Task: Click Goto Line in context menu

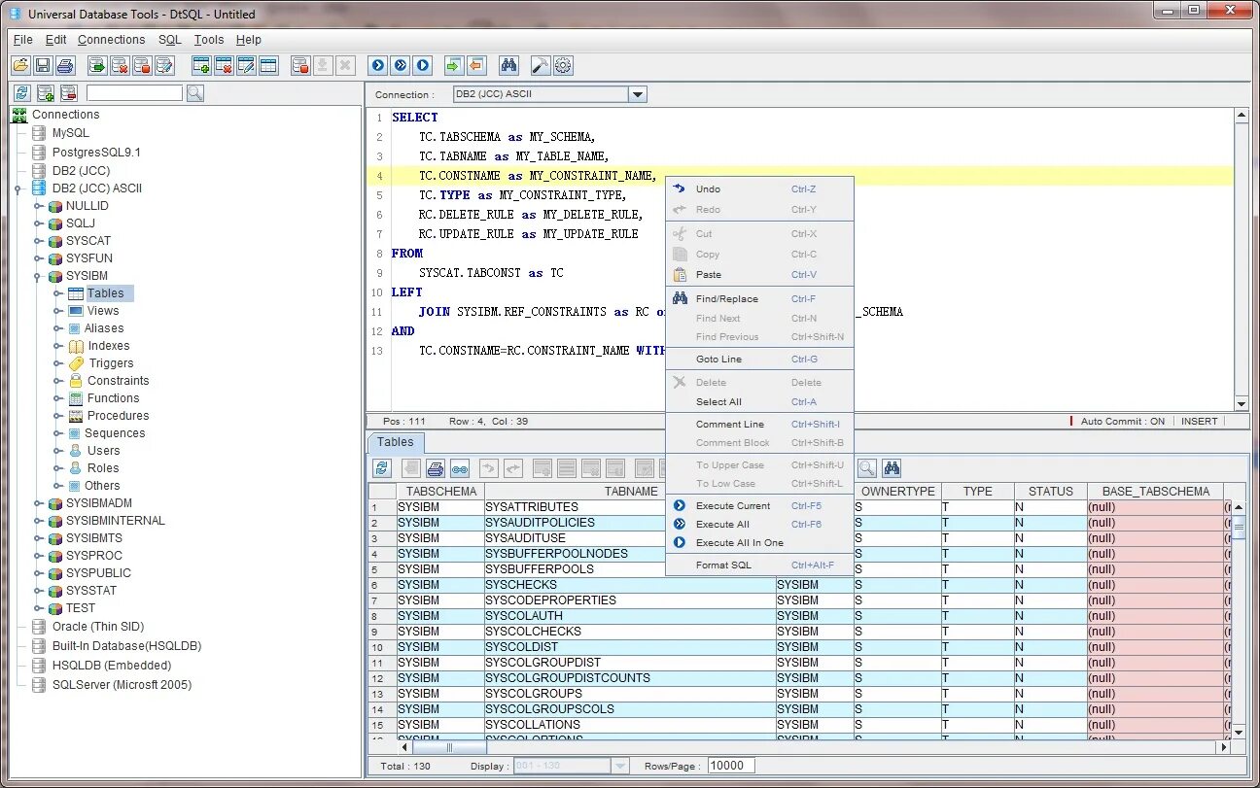Action: 759,360
